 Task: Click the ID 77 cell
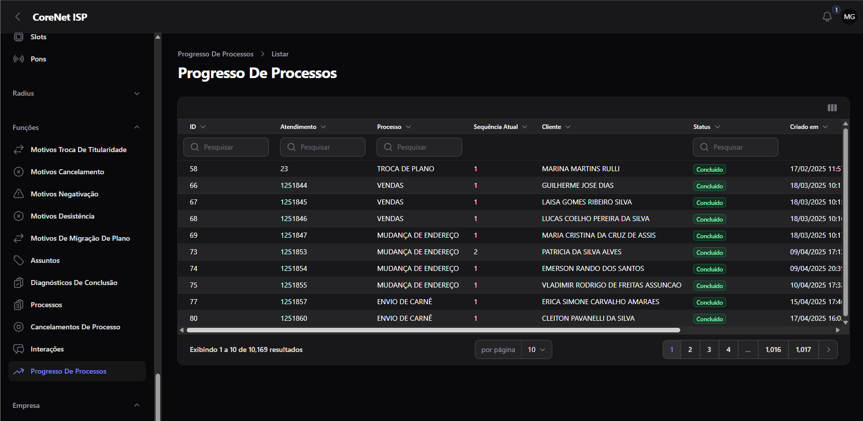(x=193, y=302)
